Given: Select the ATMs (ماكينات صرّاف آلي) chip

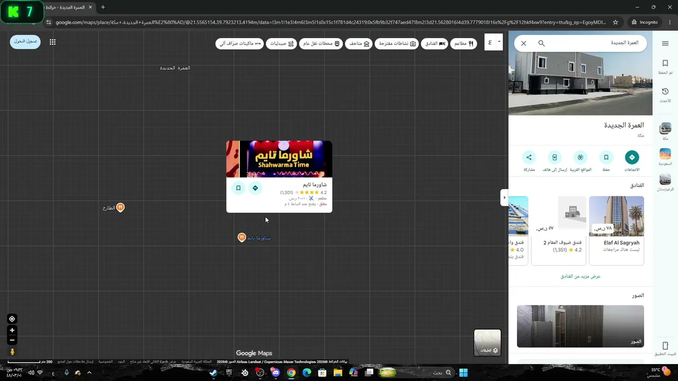Looking at the screenshot, I should coord(239,43).
